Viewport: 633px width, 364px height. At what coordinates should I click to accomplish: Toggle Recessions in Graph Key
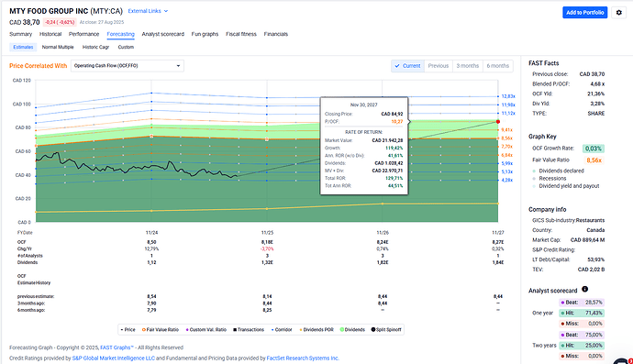click(x=550, y=179)
